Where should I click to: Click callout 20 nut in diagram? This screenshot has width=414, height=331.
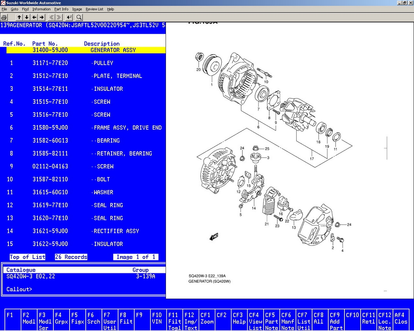coord(199,57)
